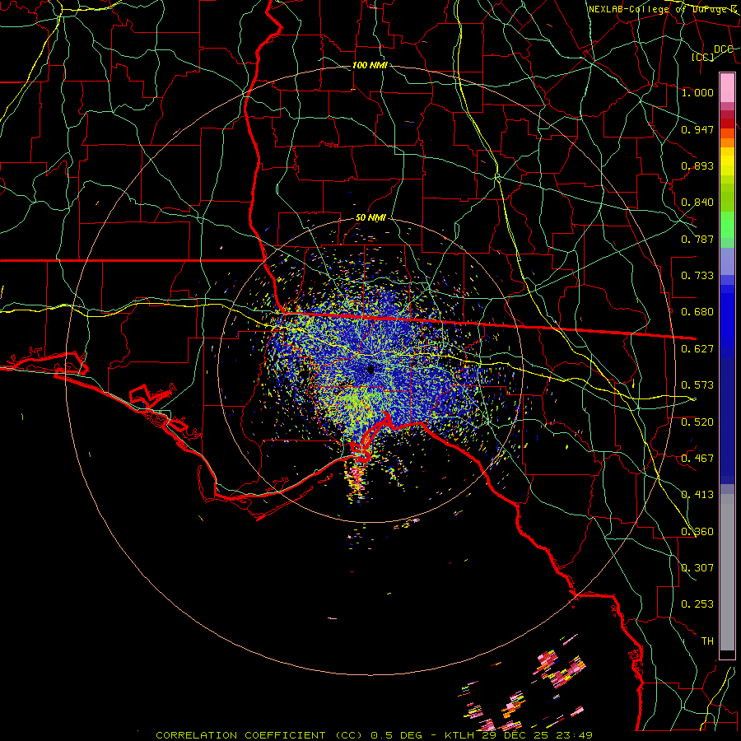
Task: Click the 0.413 scale value
Action: [697, 495]
